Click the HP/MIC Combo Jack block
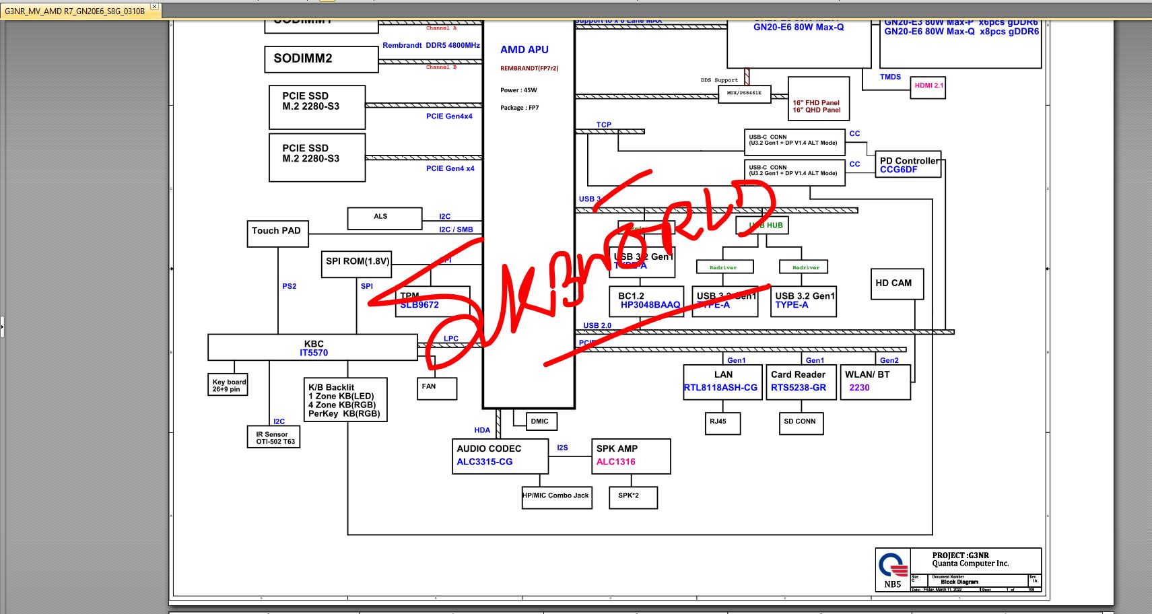This screenshot has width=1152, height=614. coord(557,498)
